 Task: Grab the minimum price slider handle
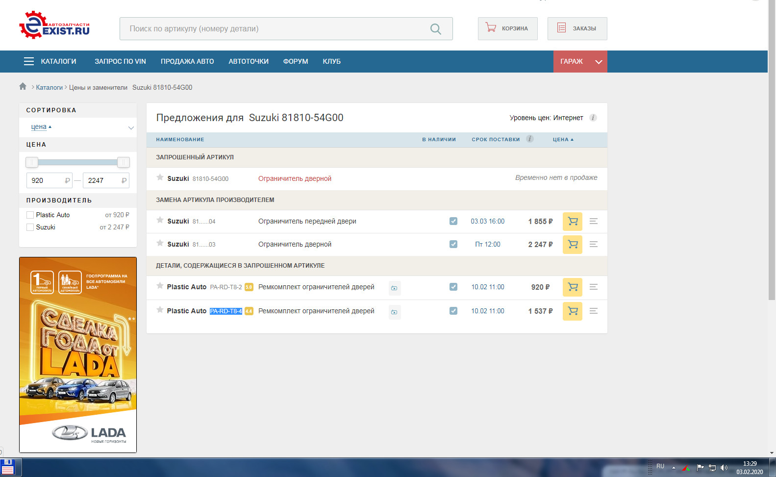pyautogui.click(x=32, y=162)
